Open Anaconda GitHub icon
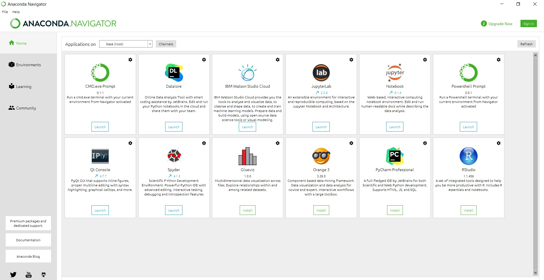Screen dimensions: 544x280 44,275
